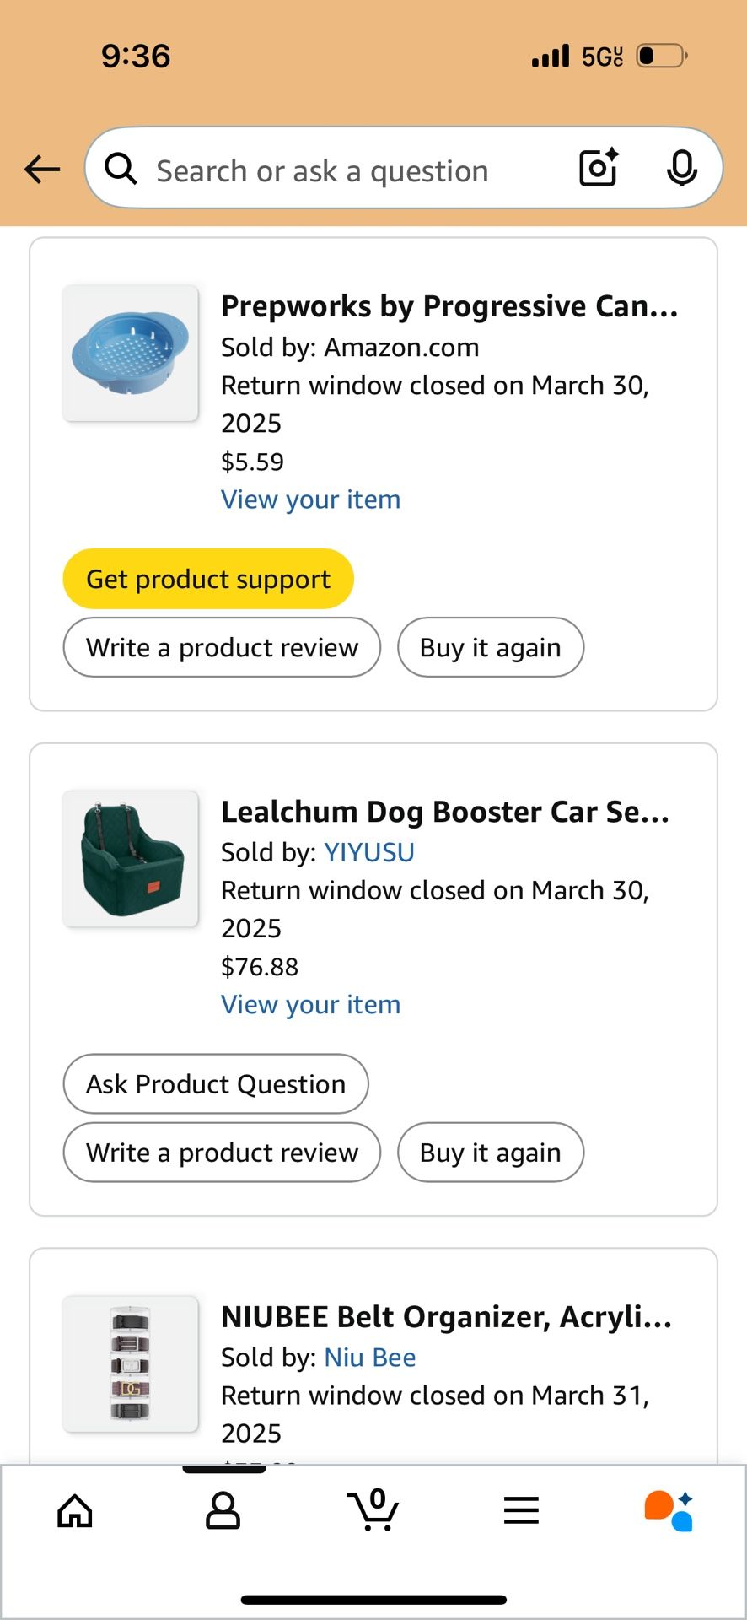Buy the Prepworks strainer again
This screenshot has width=747, height=1620.
point(490,647)
